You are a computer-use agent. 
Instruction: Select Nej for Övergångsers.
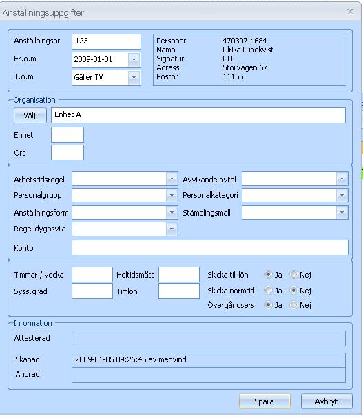click(293, 304)
